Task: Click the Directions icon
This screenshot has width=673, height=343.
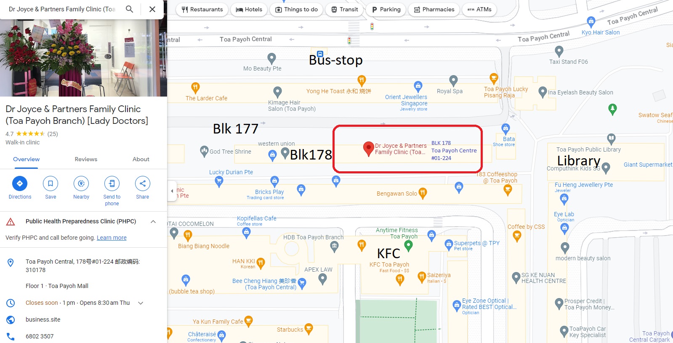Action: pyautogui.click(x=20, y=183)
